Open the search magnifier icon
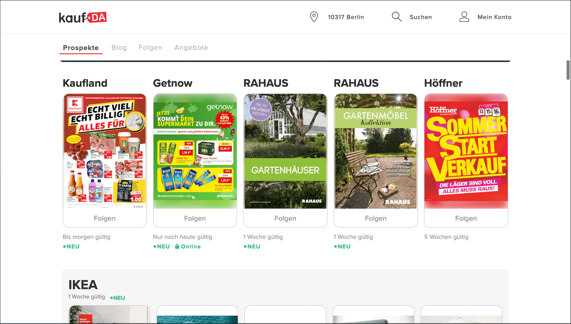The image size is (571, 324). click(397, 17)
